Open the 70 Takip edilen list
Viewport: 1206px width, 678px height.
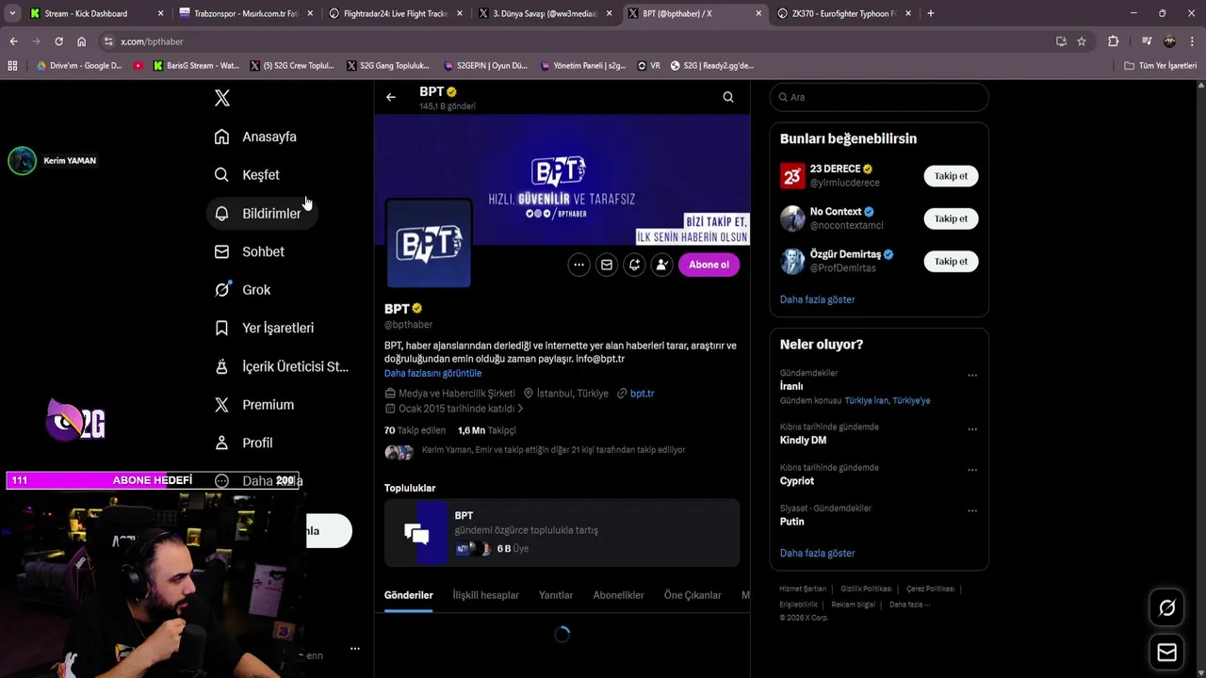click(x=415, y=430)
